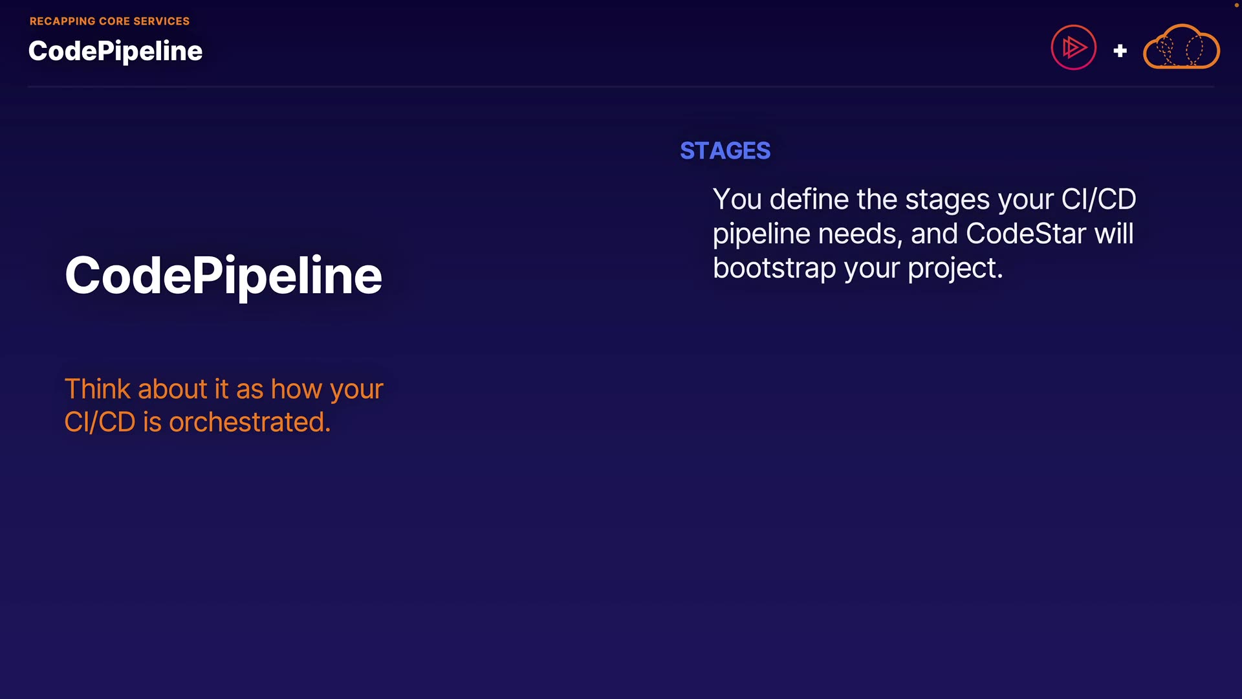Click the horizontal divider line under the header
Viewport: 1242px width, 699px height.
pos(621,86)
